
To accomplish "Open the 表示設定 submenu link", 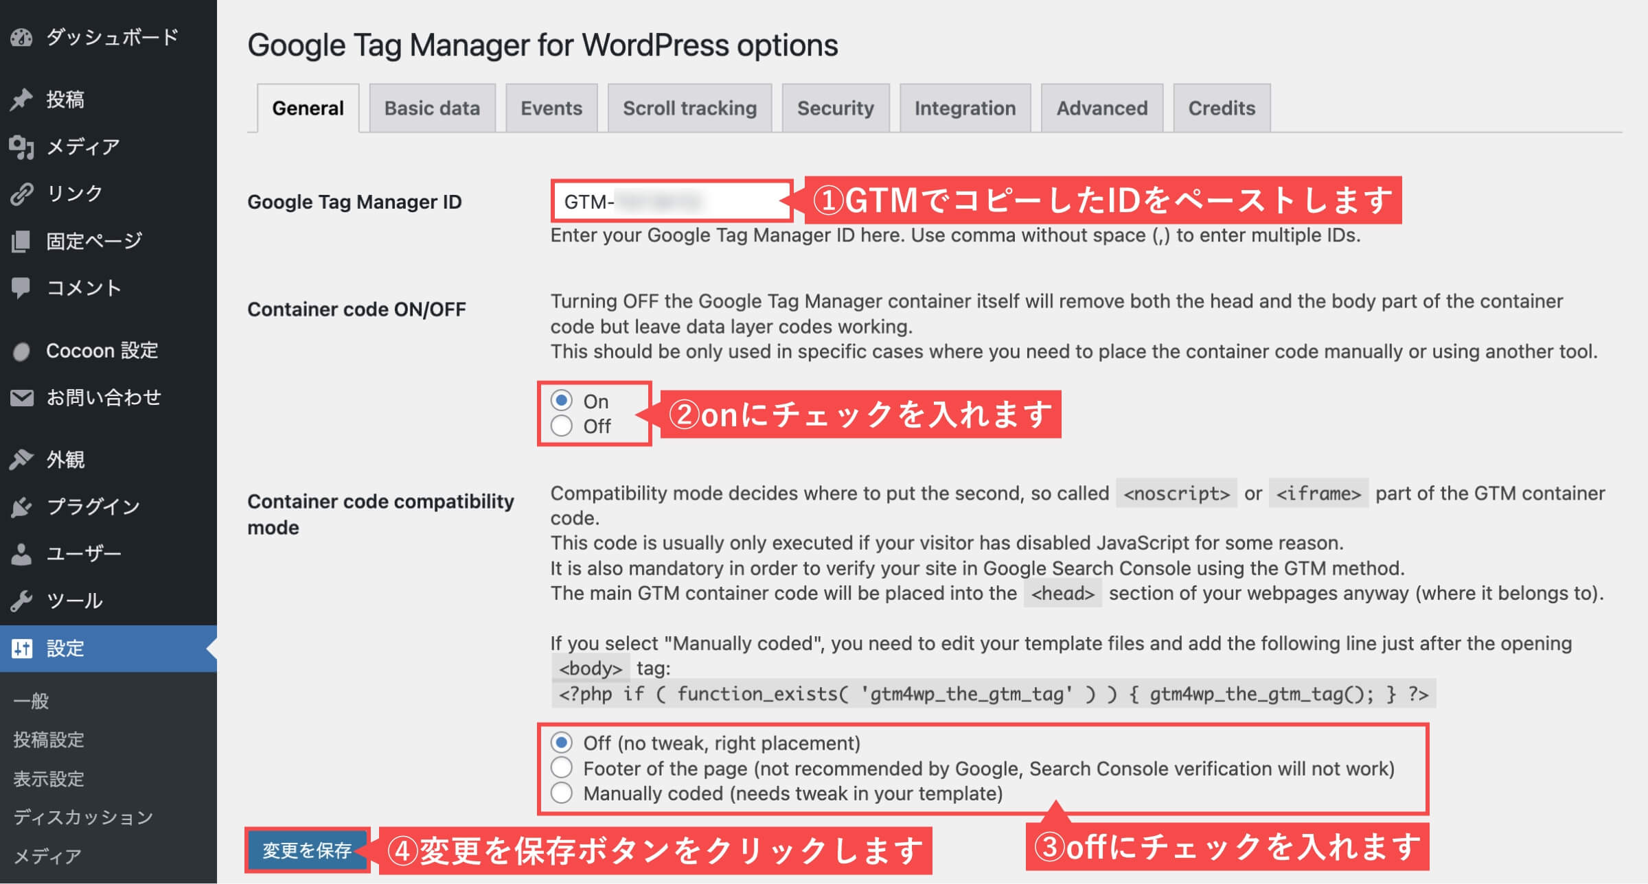I will tap(49, 779).
